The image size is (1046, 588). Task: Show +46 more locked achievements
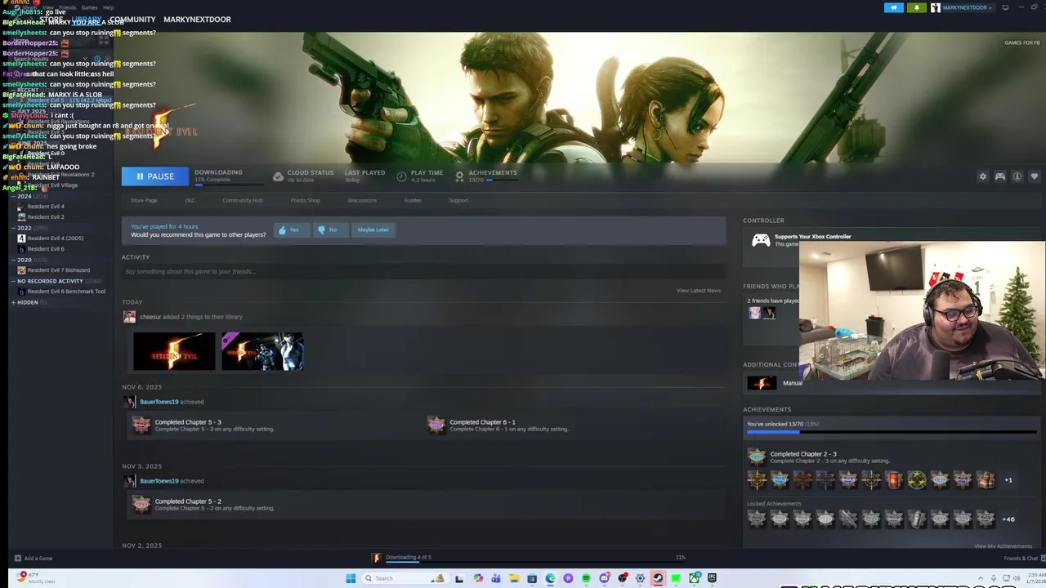point(1008,519)
